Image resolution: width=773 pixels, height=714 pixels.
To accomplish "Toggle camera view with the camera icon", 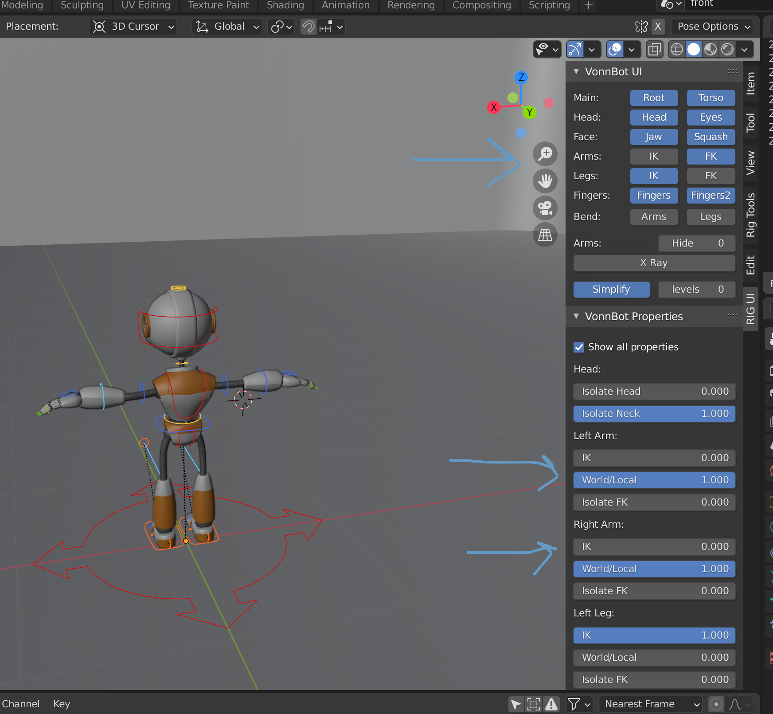I will pyautogui.click(x=545, y=208).
